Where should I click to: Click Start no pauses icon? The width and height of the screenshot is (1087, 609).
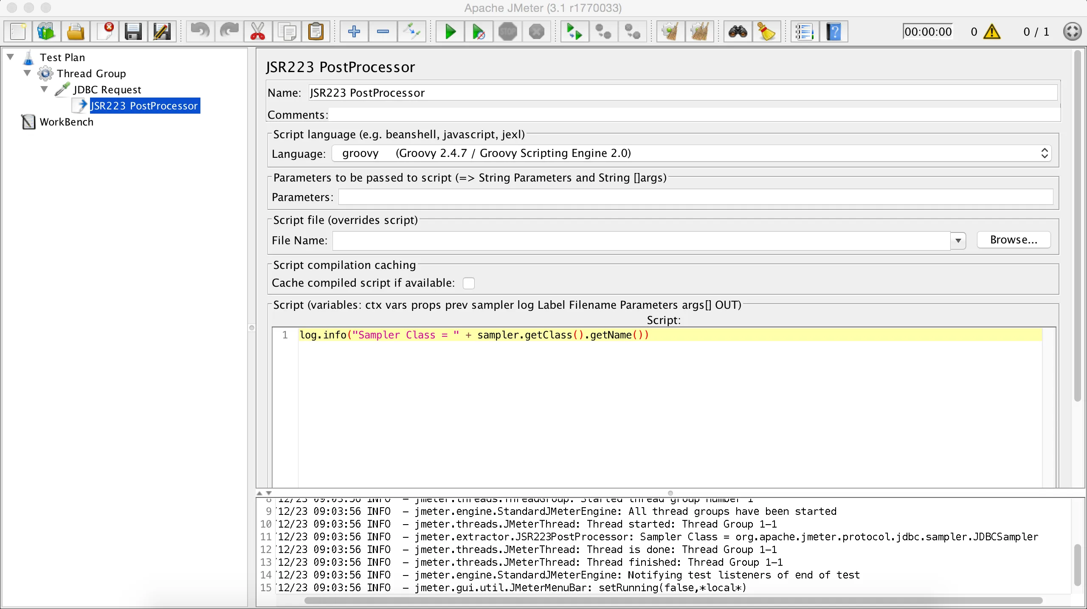click(x=479, y=32)
